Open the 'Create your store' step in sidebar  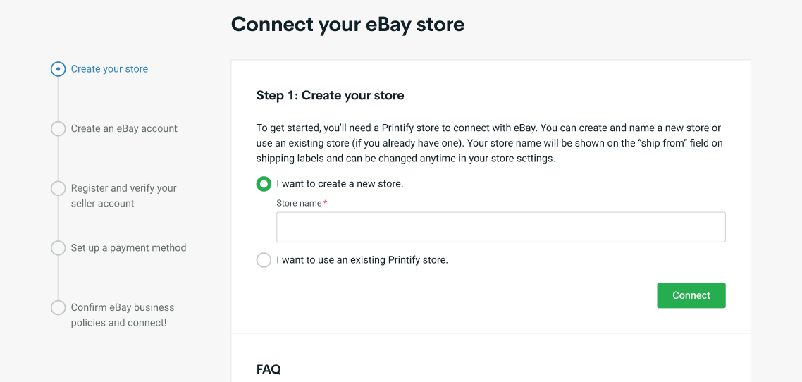[x=109, y=69]
